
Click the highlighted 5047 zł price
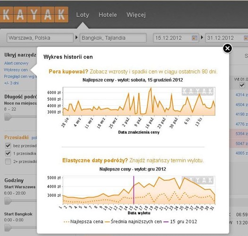(x=241, y=143)
